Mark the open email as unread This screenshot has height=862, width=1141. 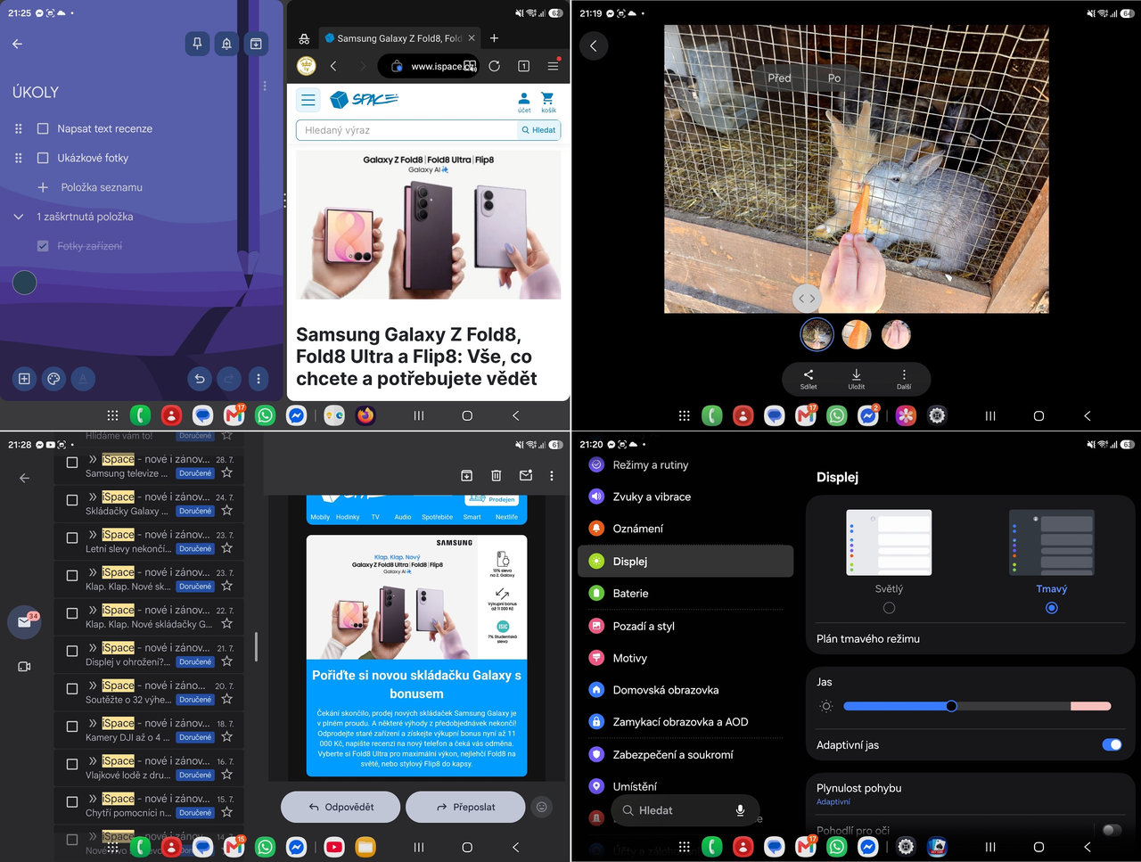point(526,476)
